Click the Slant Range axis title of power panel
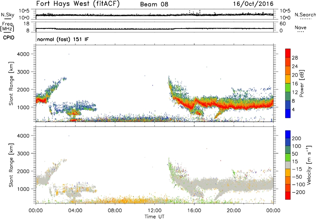 pyautogui.click(x=11, y=83)
